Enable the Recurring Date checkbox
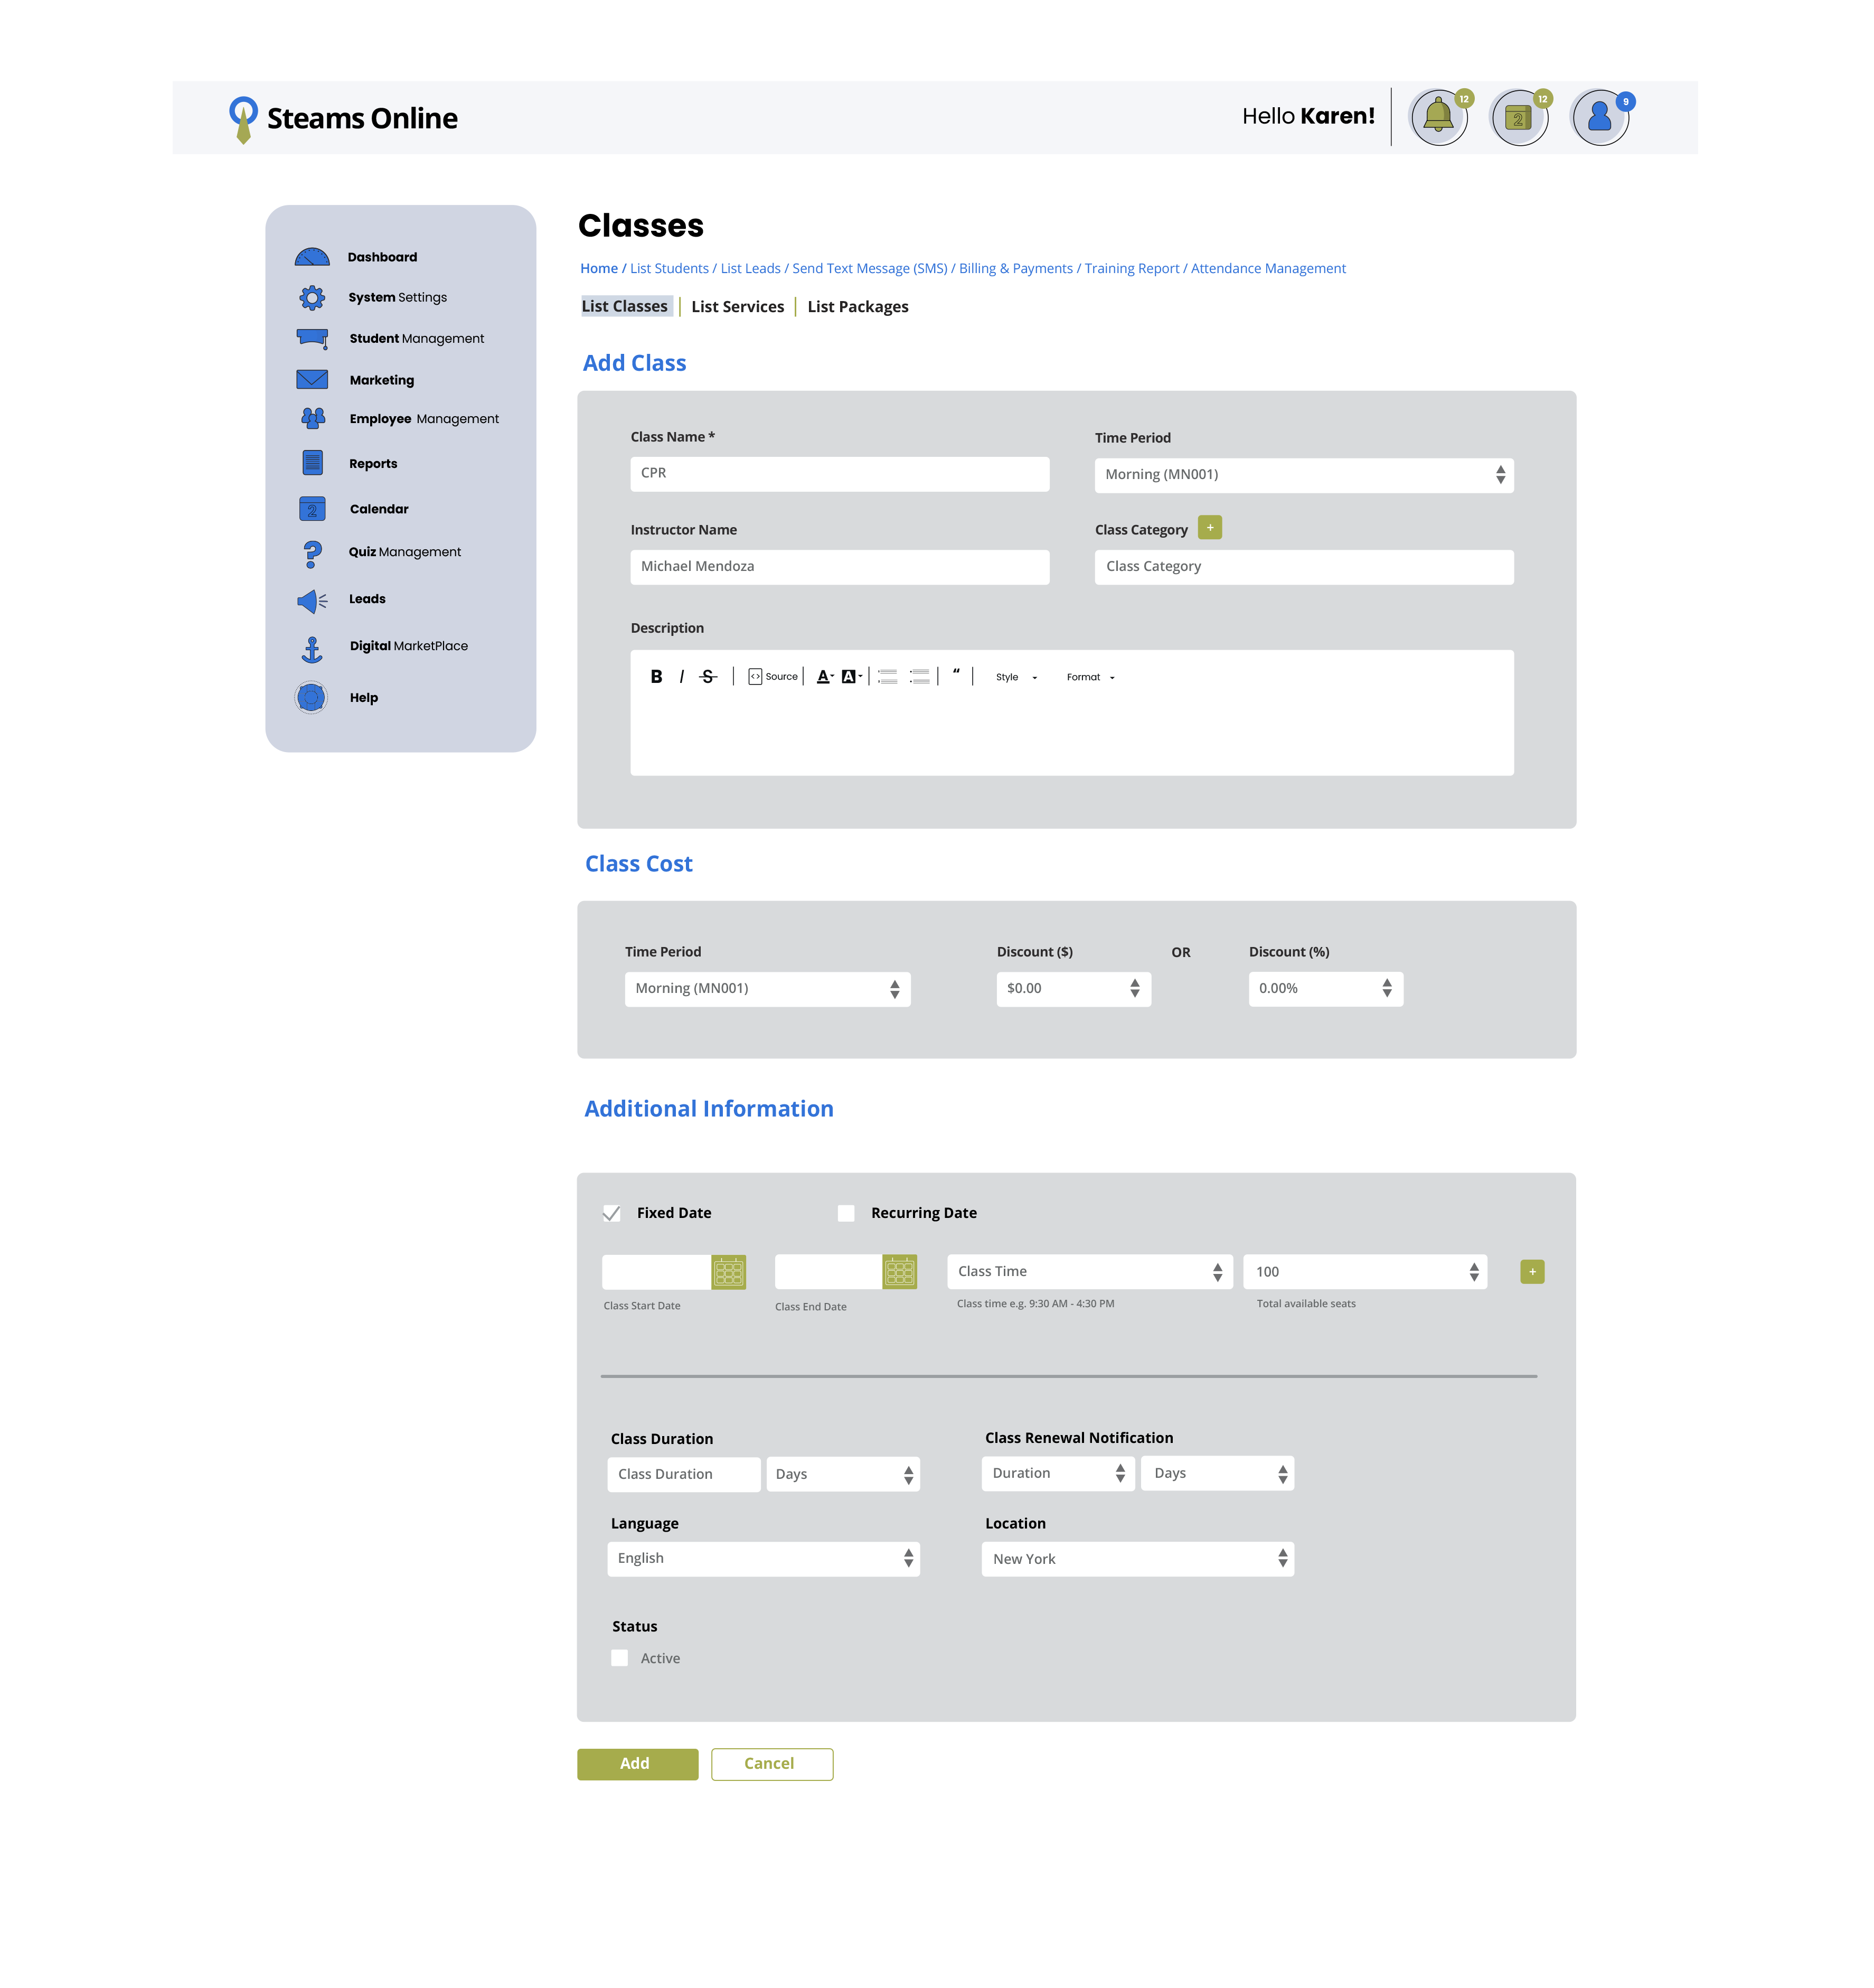Image resolution: width=1874 pixels, height=1988 pixels. coord(846,1213)
